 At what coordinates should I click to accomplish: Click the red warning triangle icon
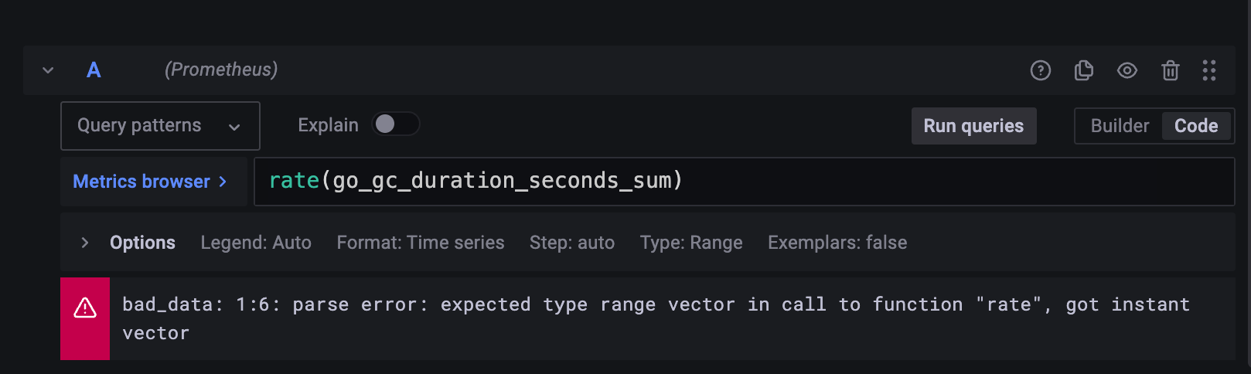click(85, 308)
